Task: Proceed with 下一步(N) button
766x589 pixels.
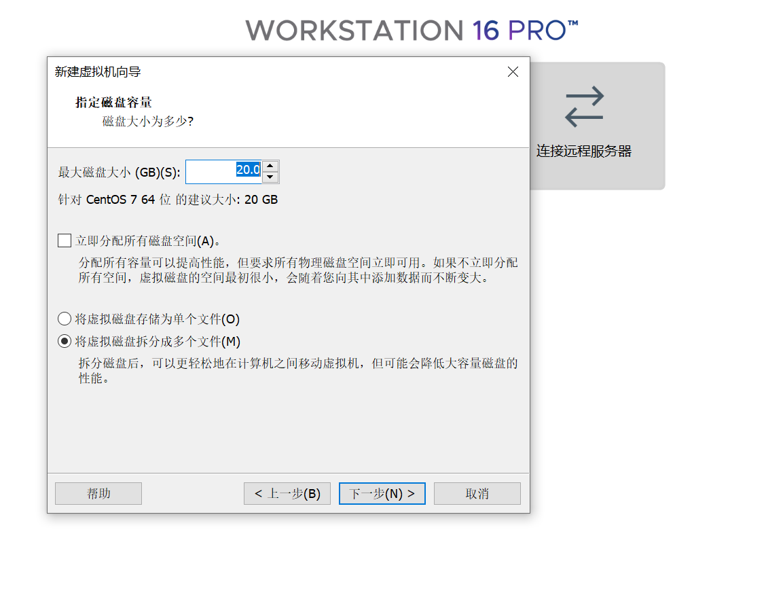Action: pos(382,494)
